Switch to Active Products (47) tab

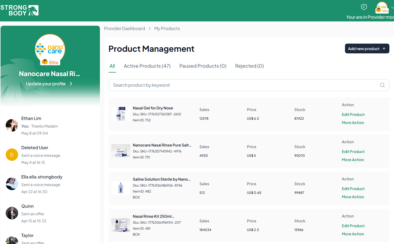(x=147, y=66)
